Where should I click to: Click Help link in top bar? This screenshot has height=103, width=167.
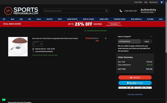[146, 2]
